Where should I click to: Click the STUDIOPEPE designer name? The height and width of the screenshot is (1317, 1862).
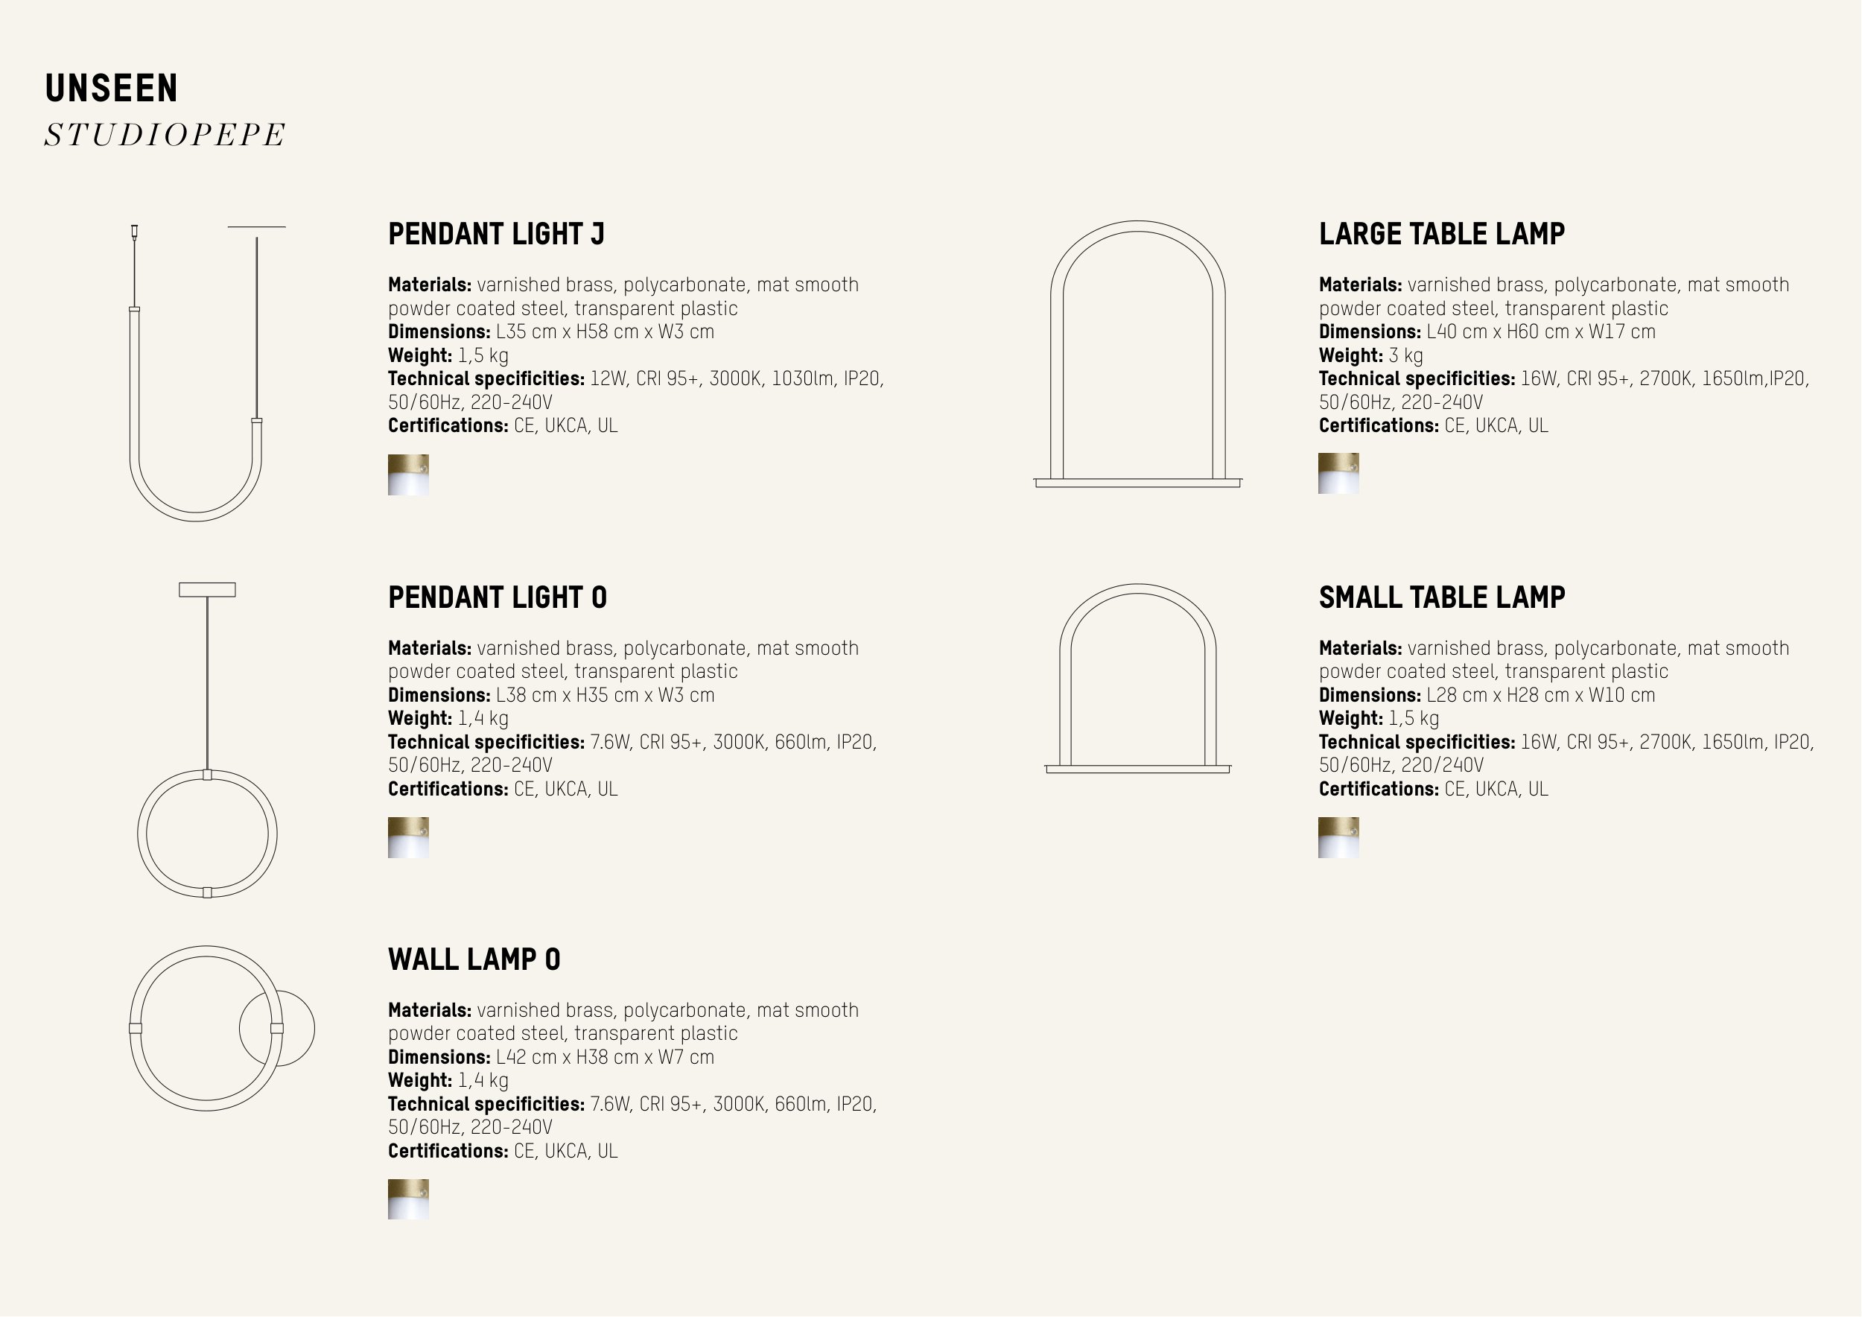(x=165, y=135)
